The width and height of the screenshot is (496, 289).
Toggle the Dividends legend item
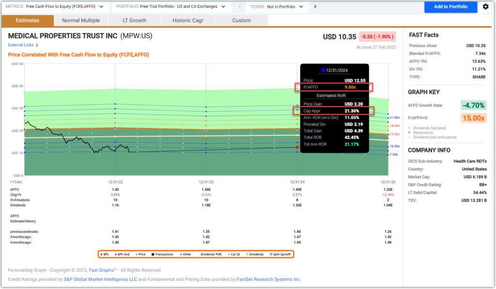255,254
